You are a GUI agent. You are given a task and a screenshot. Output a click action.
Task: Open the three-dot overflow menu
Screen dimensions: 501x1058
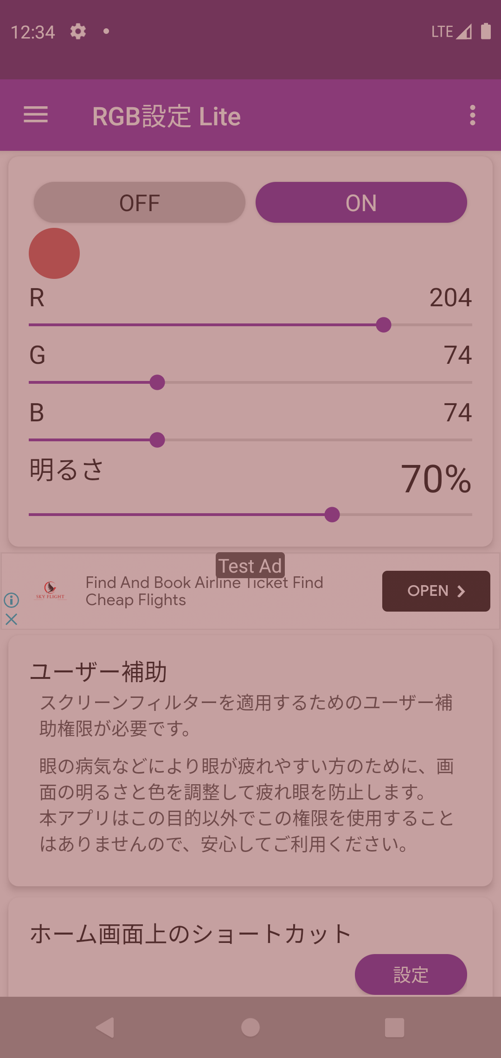[472, 115]
